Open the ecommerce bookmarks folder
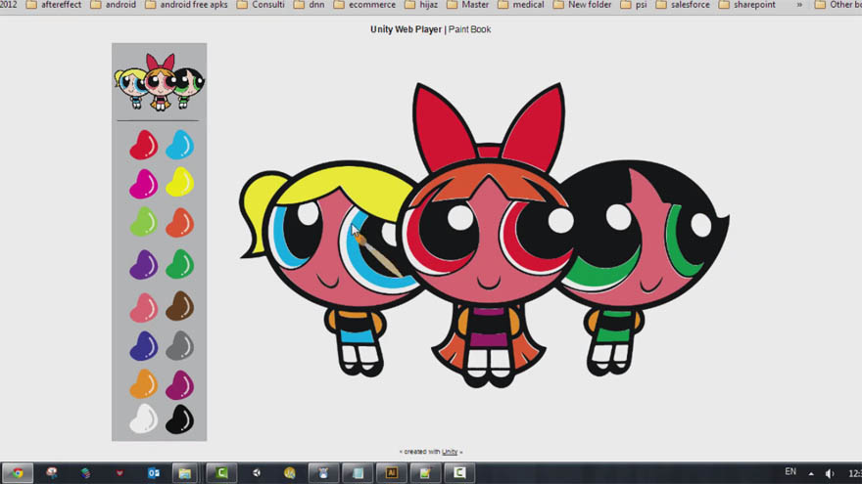Screen dimensions: 862x484 (364, 5)
